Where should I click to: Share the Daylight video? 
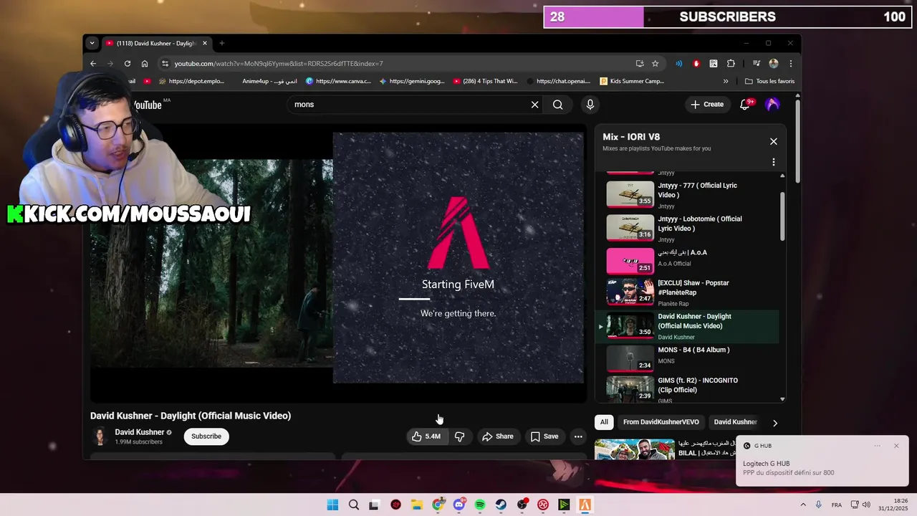pyautogui.click(x=498, y=436)
